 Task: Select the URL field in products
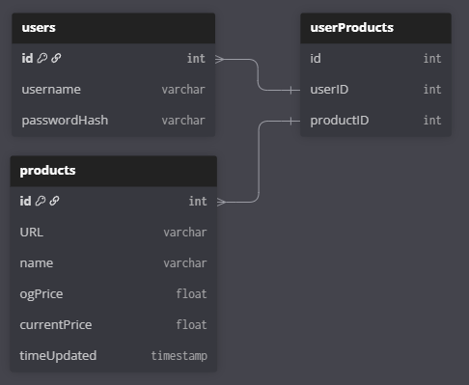[114, 233]
